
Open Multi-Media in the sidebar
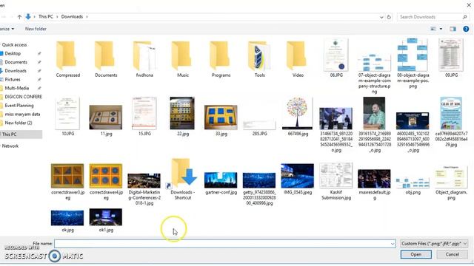(x=16, y=89)
